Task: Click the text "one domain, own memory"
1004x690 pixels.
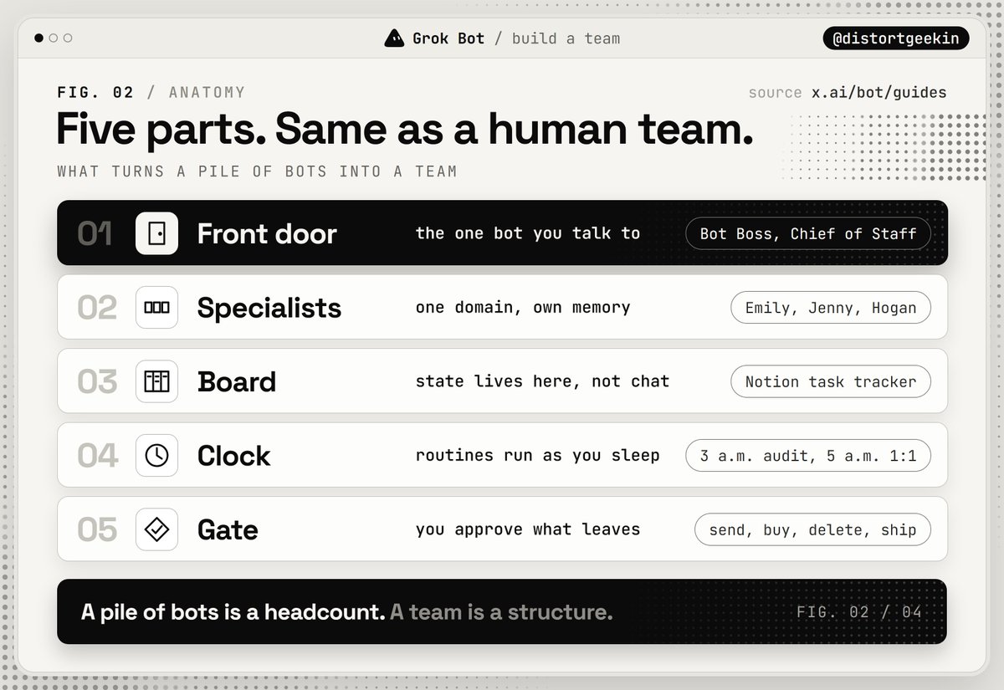Action: click(523, 308)
